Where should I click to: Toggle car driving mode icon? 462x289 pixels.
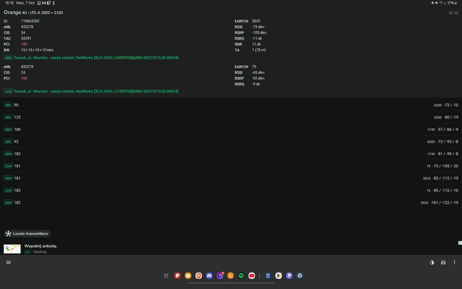(443, 263)
